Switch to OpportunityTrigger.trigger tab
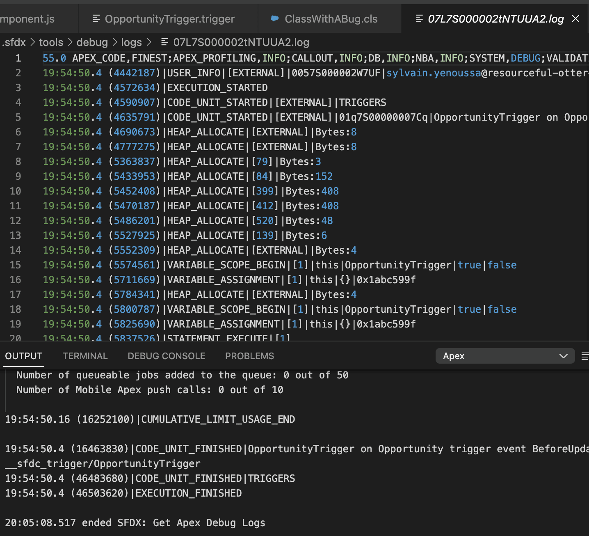Image resolution: width=589 pixels, height=536 pixels. (x=169, y=18)
